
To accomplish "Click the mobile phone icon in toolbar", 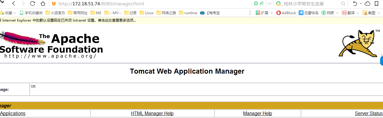I will (376, 4).
